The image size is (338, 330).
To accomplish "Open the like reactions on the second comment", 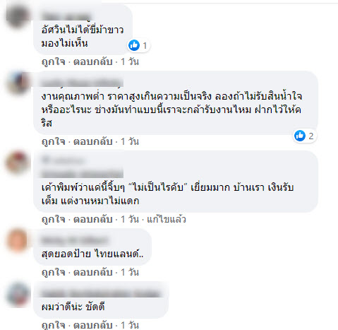I will tap(305, 136).
